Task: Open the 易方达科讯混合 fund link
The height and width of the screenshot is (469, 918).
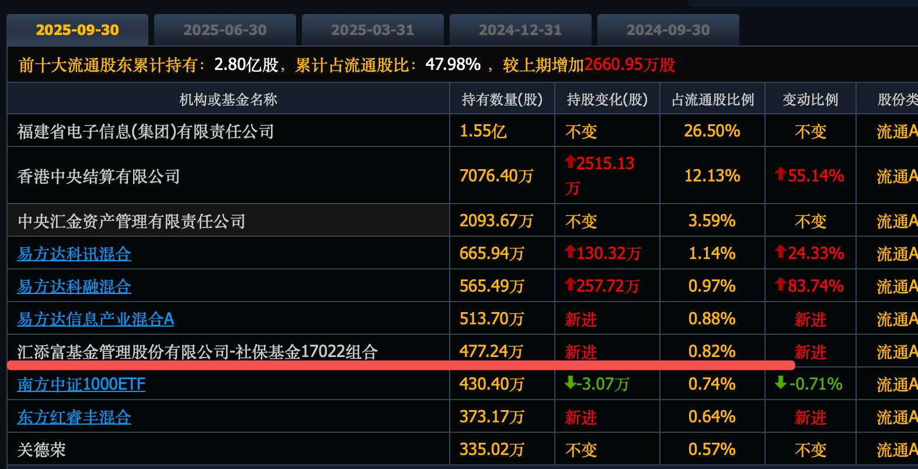Action: tap(74, 254)
